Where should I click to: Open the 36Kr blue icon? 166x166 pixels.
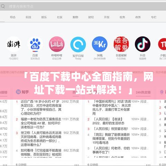point(100,44)
